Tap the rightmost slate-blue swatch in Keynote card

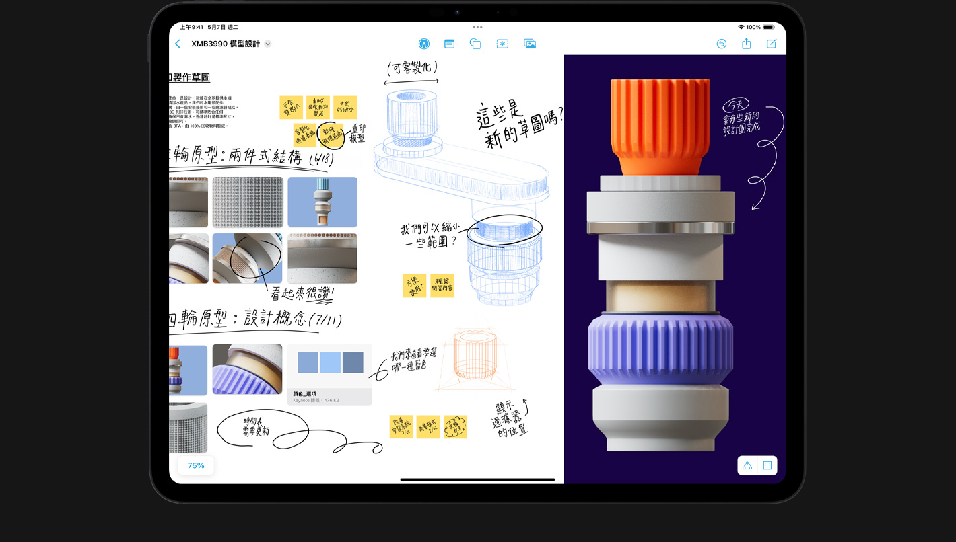[x=353, y=362]
